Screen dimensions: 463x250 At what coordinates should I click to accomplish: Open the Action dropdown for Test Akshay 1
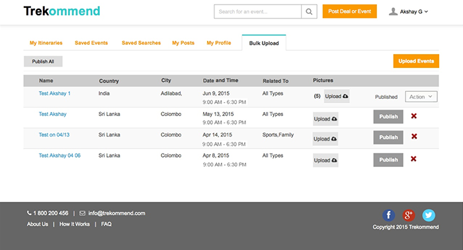[421, 96]
